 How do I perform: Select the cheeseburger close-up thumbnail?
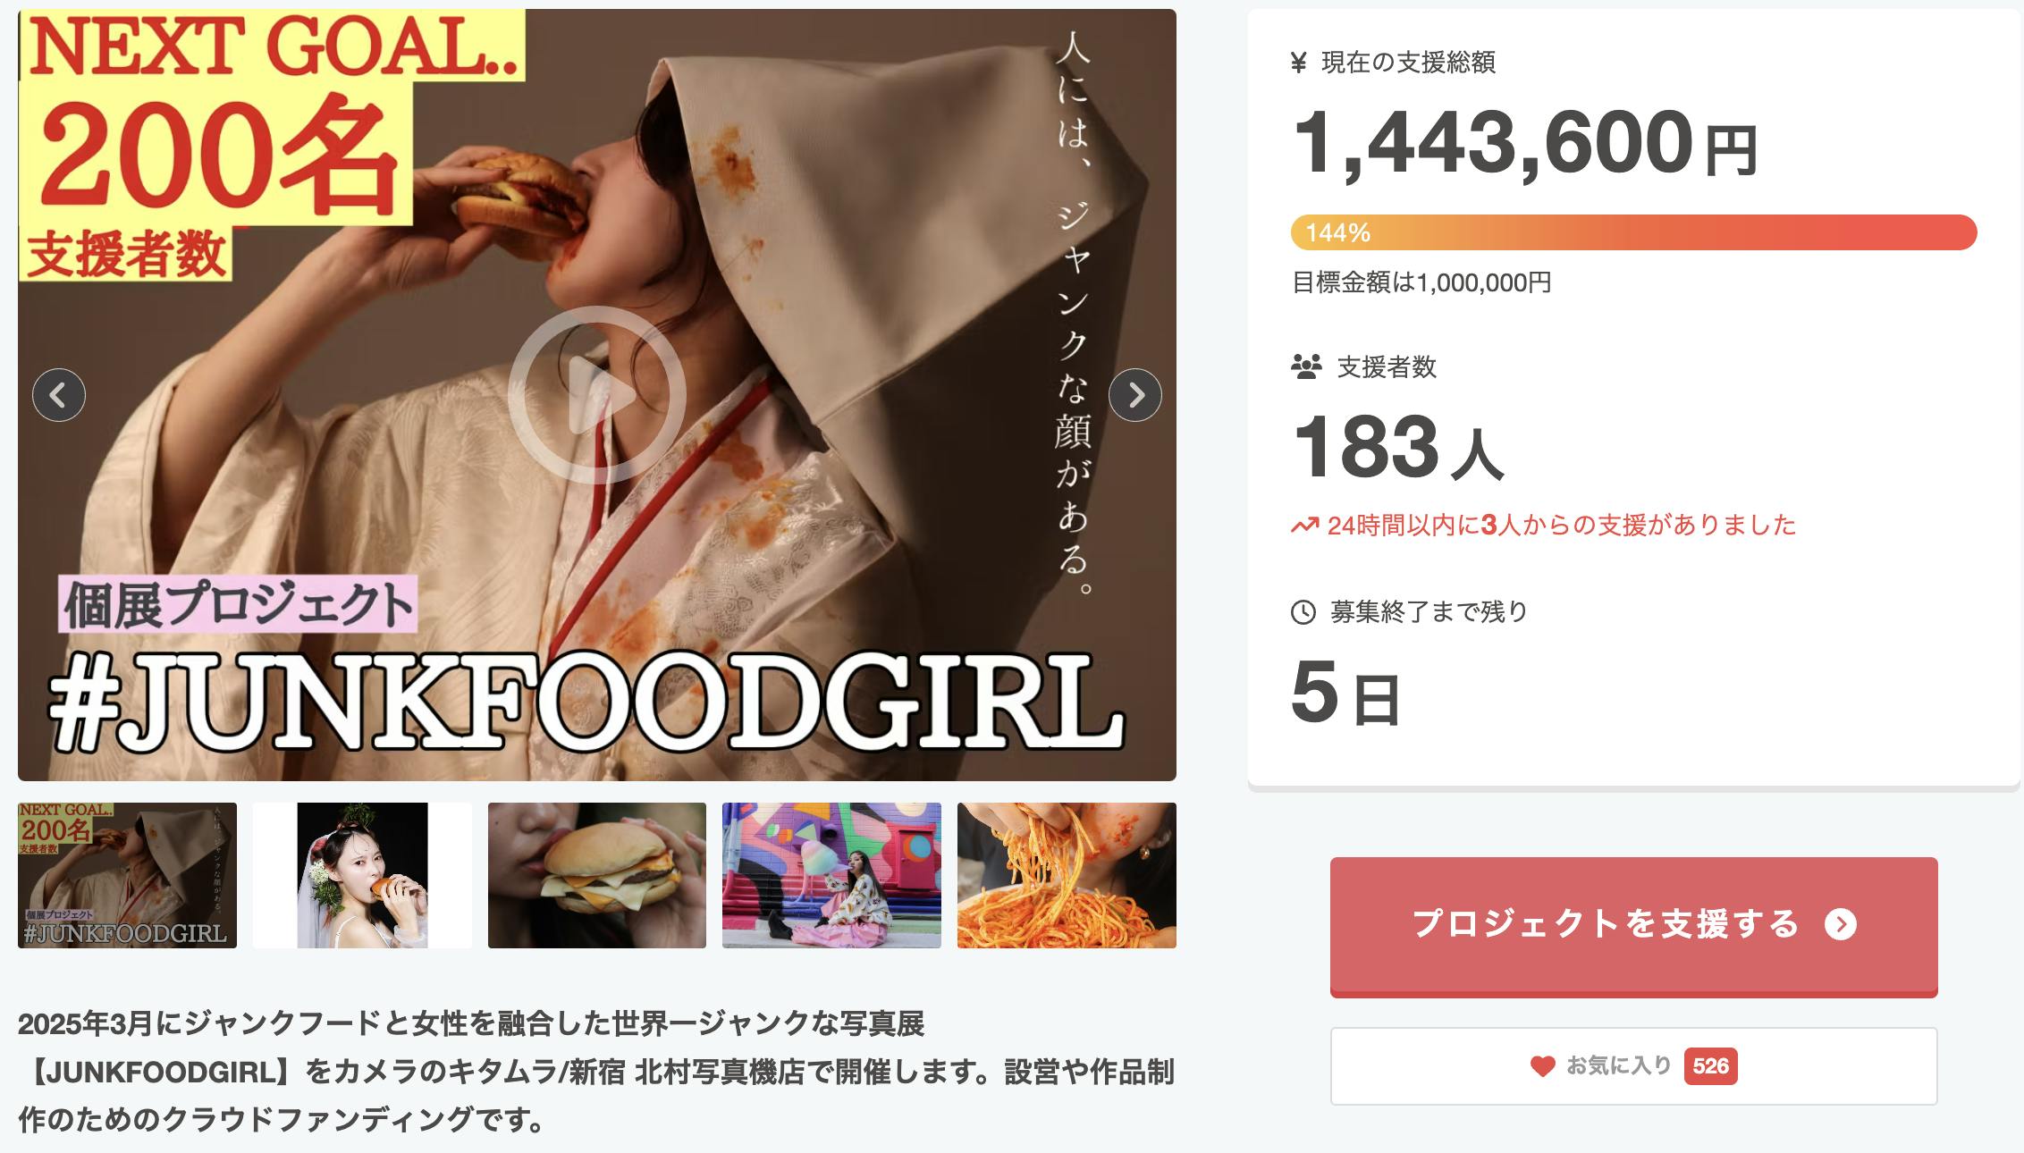597,875
